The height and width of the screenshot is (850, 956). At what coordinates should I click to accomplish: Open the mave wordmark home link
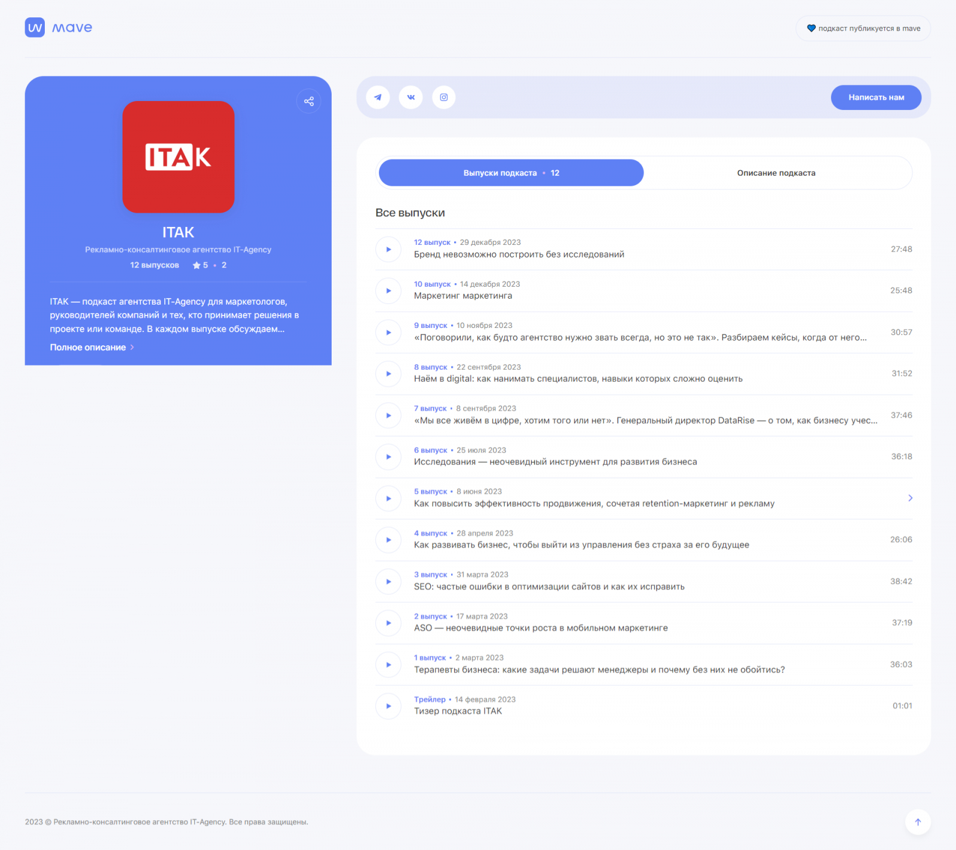coord(72,27)
